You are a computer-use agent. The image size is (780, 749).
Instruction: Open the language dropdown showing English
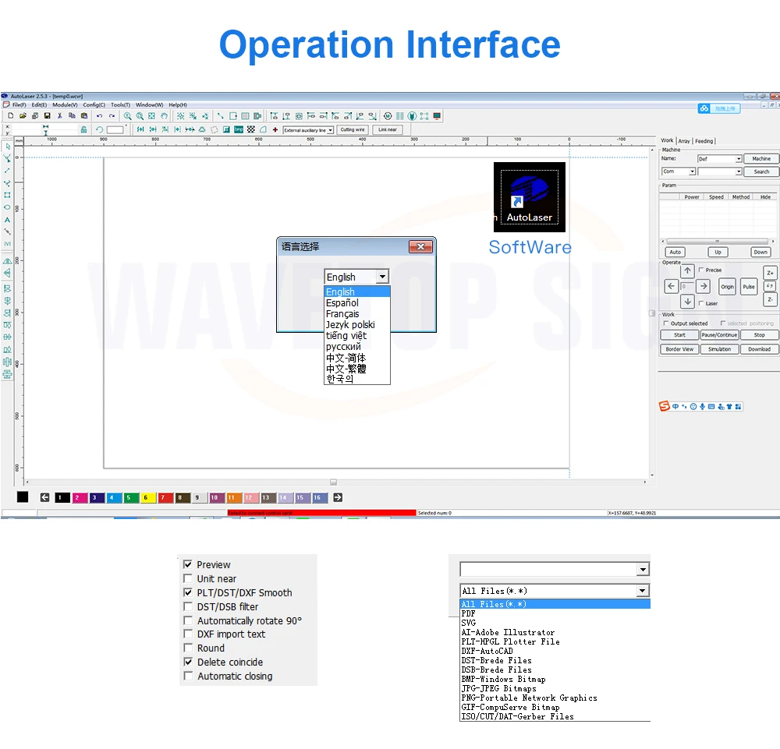coord(382,277)
